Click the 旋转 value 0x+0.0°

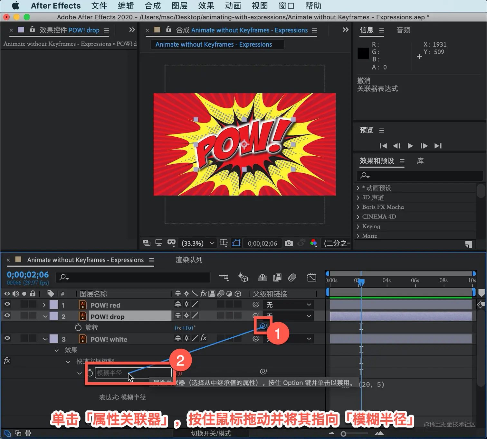pos(185,328)
